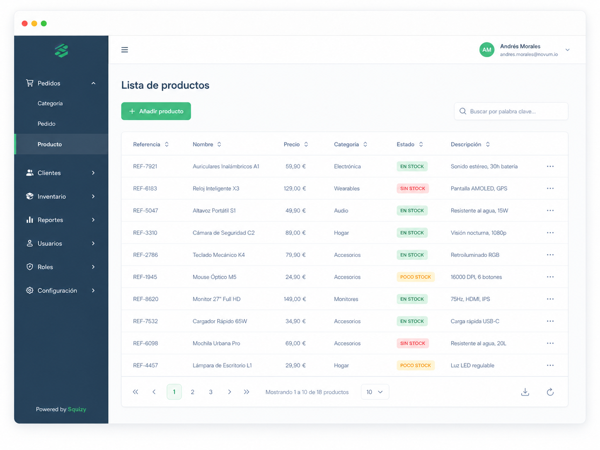The image size is (600, 450).
Task: Expand the Configuración sidebar section
Action: (93, 290)
